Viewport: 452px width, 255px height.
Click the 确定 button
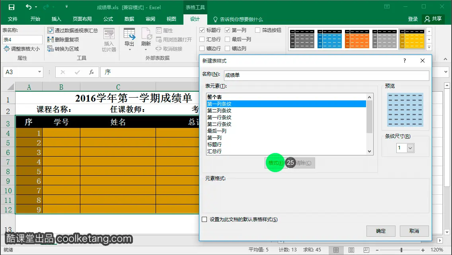381,231
